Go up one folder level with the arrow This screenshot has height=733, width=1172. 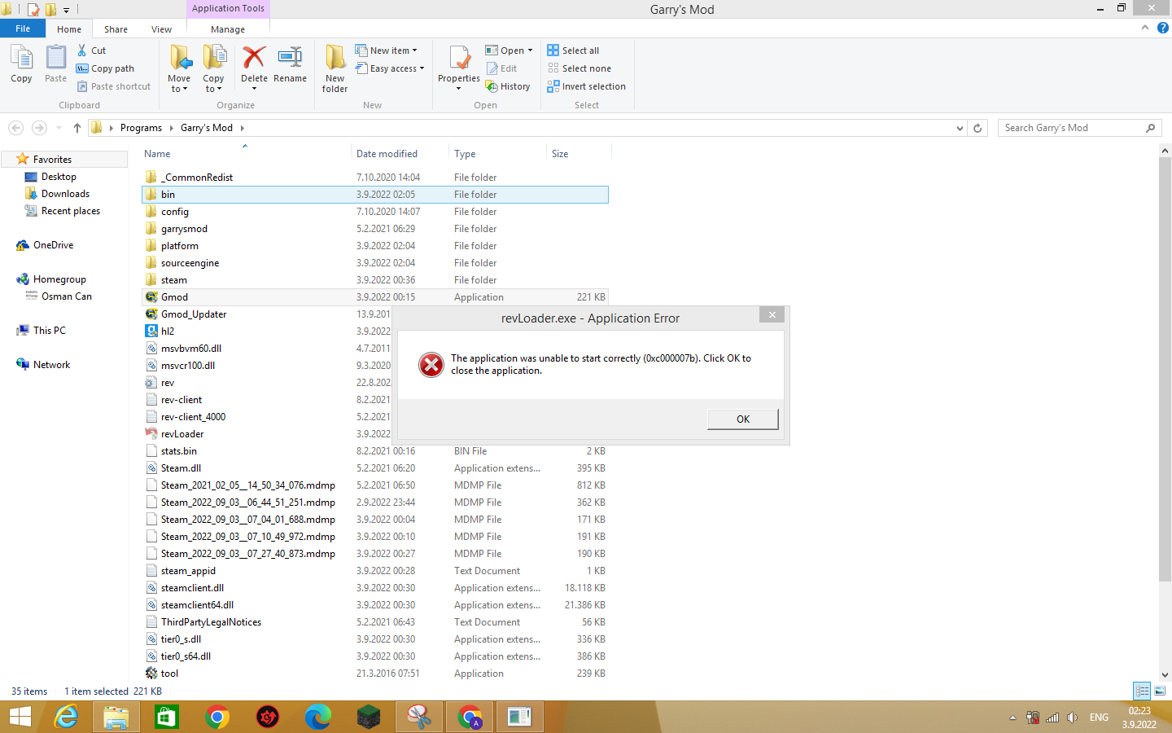pos(77,128)
